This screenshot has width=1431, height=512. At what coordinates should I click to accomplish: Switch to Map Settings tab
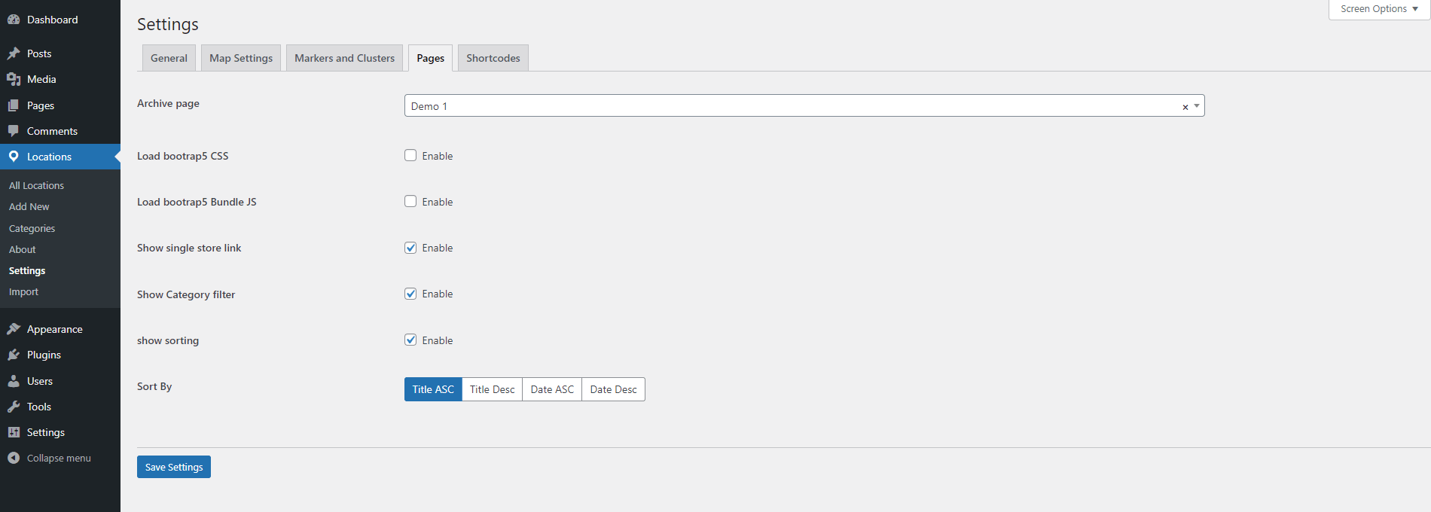point(241,58)
